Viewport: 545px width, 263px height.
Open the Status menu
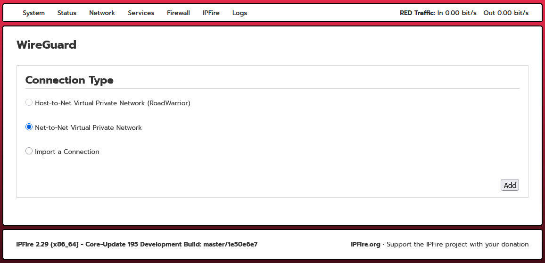[x=67, y=13]
